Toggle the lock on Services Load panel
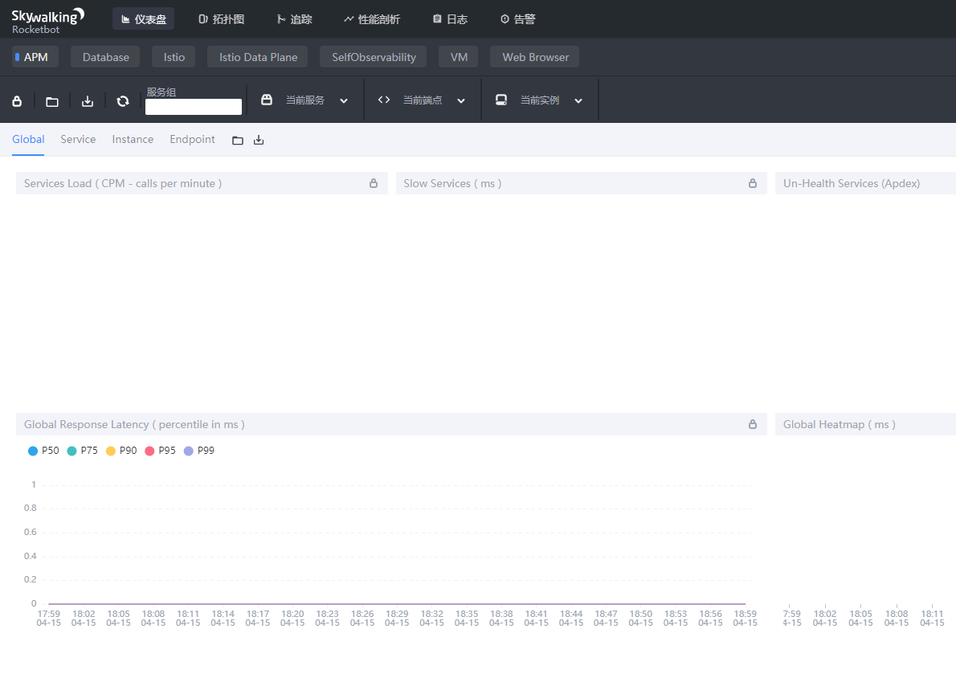 pos(373,183)
